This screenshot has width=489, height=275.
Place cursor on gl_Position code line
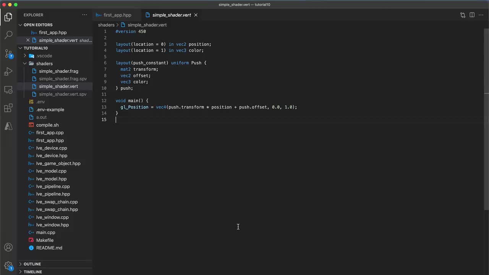(x=209, y=107)
